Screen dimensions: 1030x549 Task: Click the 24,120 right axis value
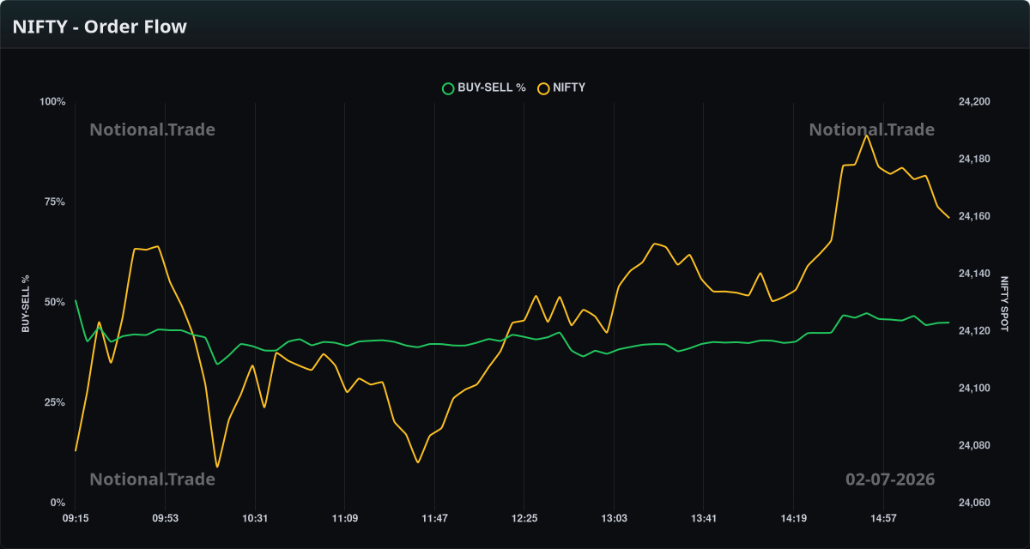coord(974,331)
